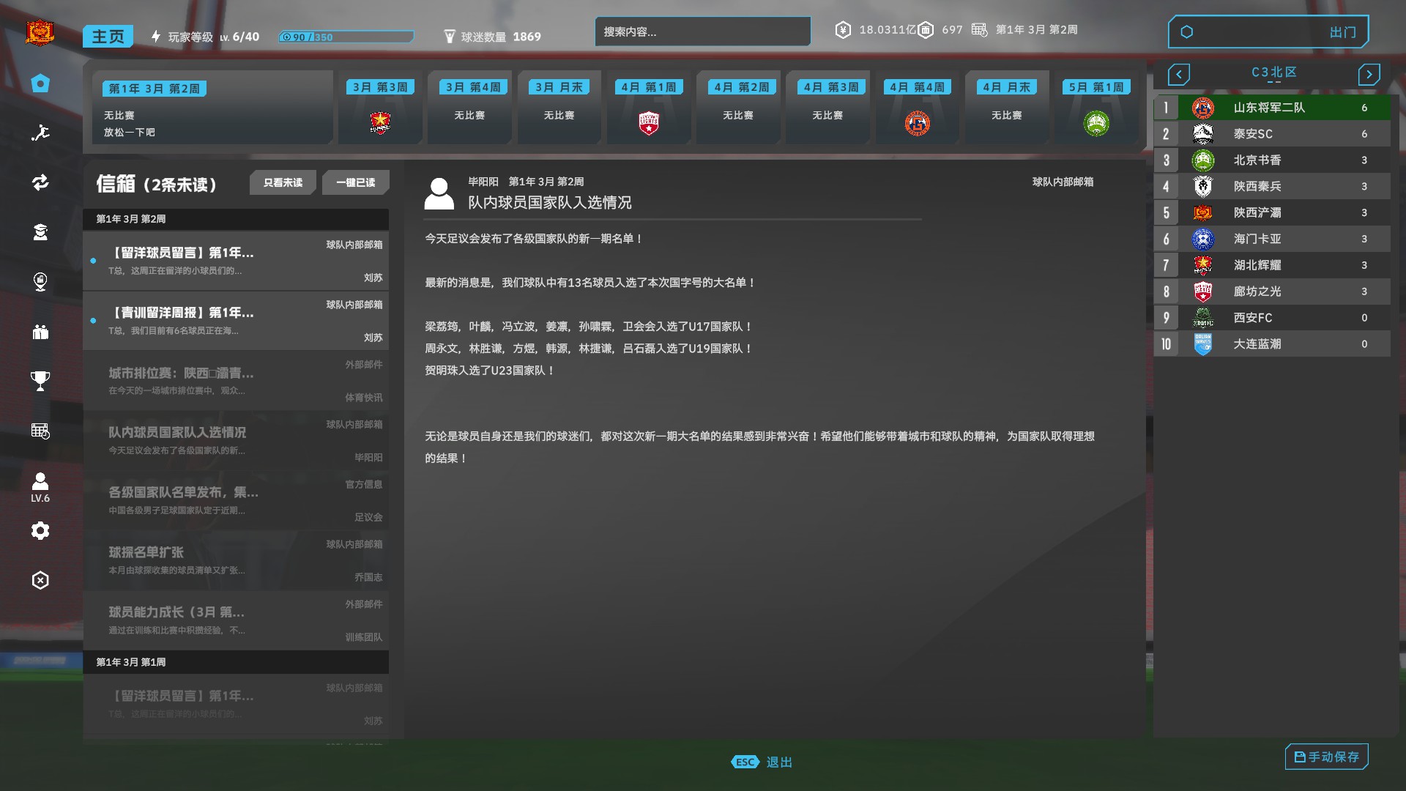Open the home icon in left sidebar
The image size is (1406, 791).
(40, 83)
